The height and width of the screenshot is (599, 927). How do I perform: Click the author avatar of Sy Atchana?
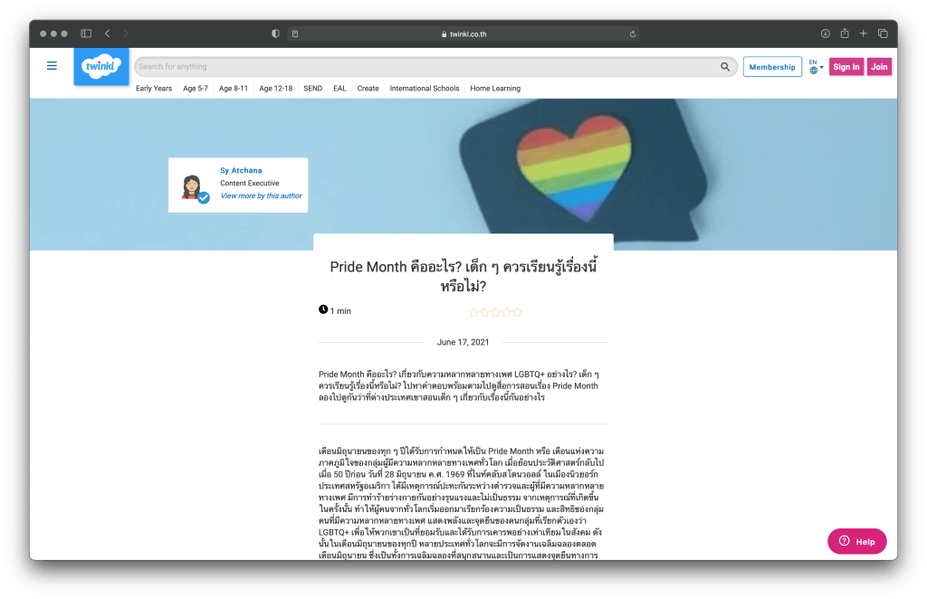click(x=194, y=188)
